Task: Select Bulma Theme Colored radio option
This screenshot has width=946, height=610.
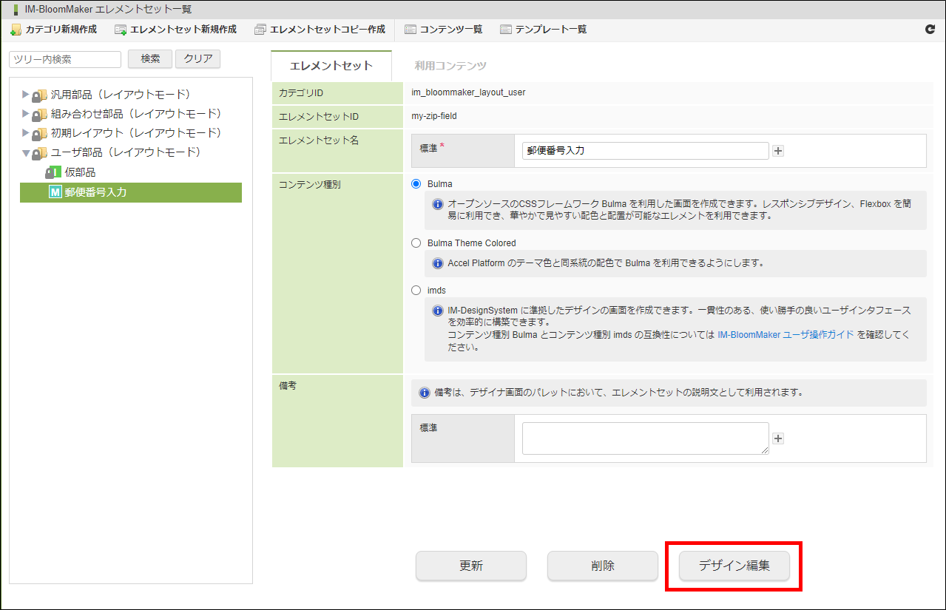Action: (416, 243)
